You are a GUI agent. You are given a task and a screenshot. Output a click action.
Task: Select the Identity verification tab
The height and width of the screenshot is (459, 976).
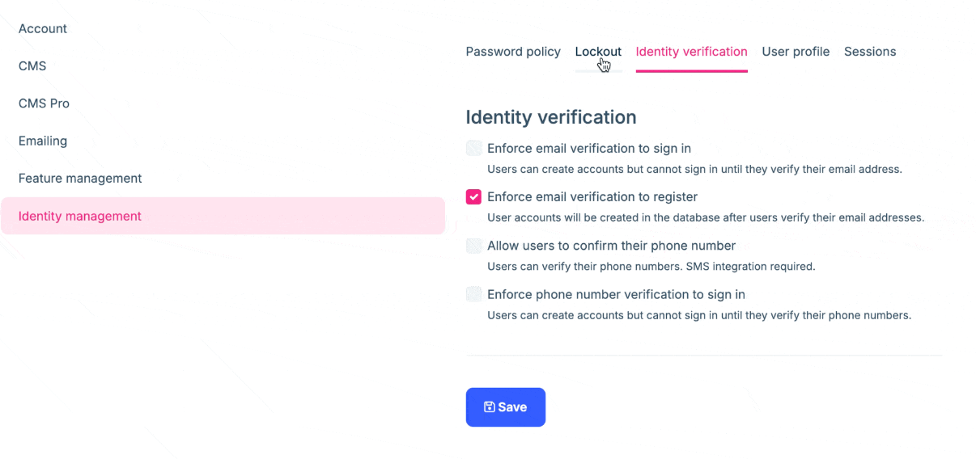[x=692, y=52]
